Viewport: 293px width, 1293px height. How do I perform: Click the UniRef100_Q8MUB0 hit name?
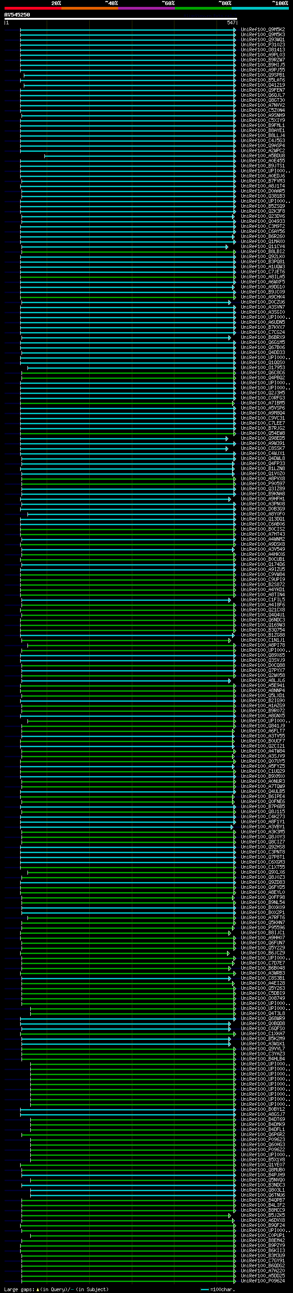coord(263,1170)
